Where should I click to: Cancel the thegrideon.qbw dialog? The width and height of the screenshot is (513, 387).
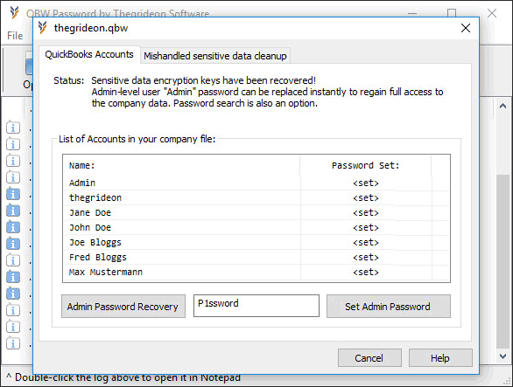369,358
